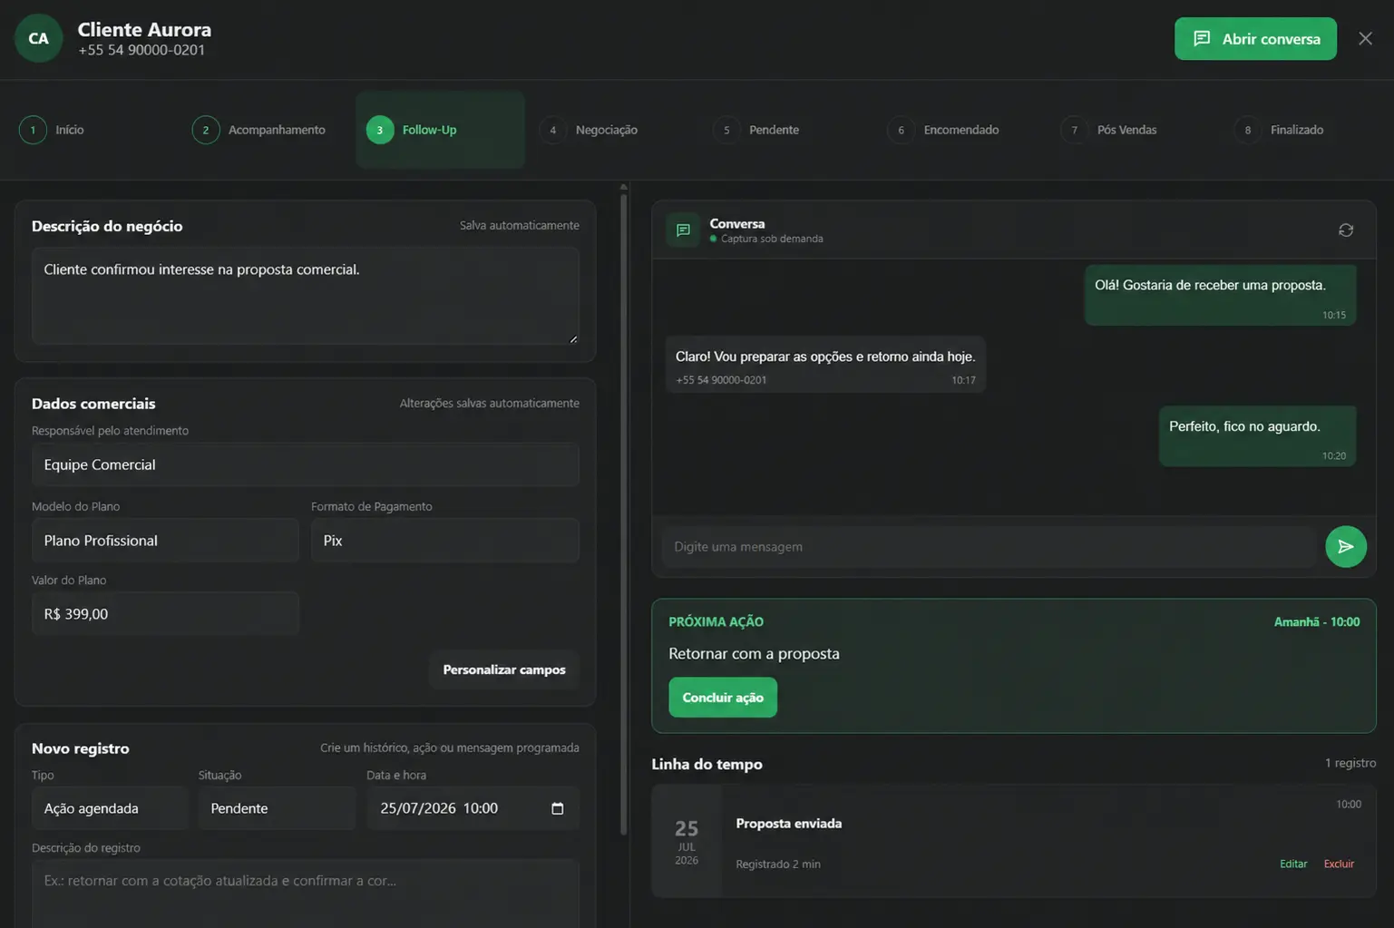Click the green Captura sob demanda status dot
The width and height of the screenshot is (1394, 928).
713,239
